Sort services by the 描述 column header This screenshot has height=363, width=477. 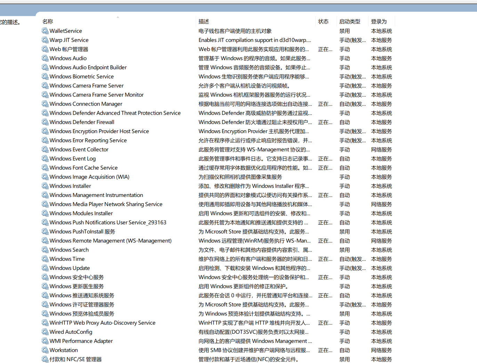(x=204, y=22)
